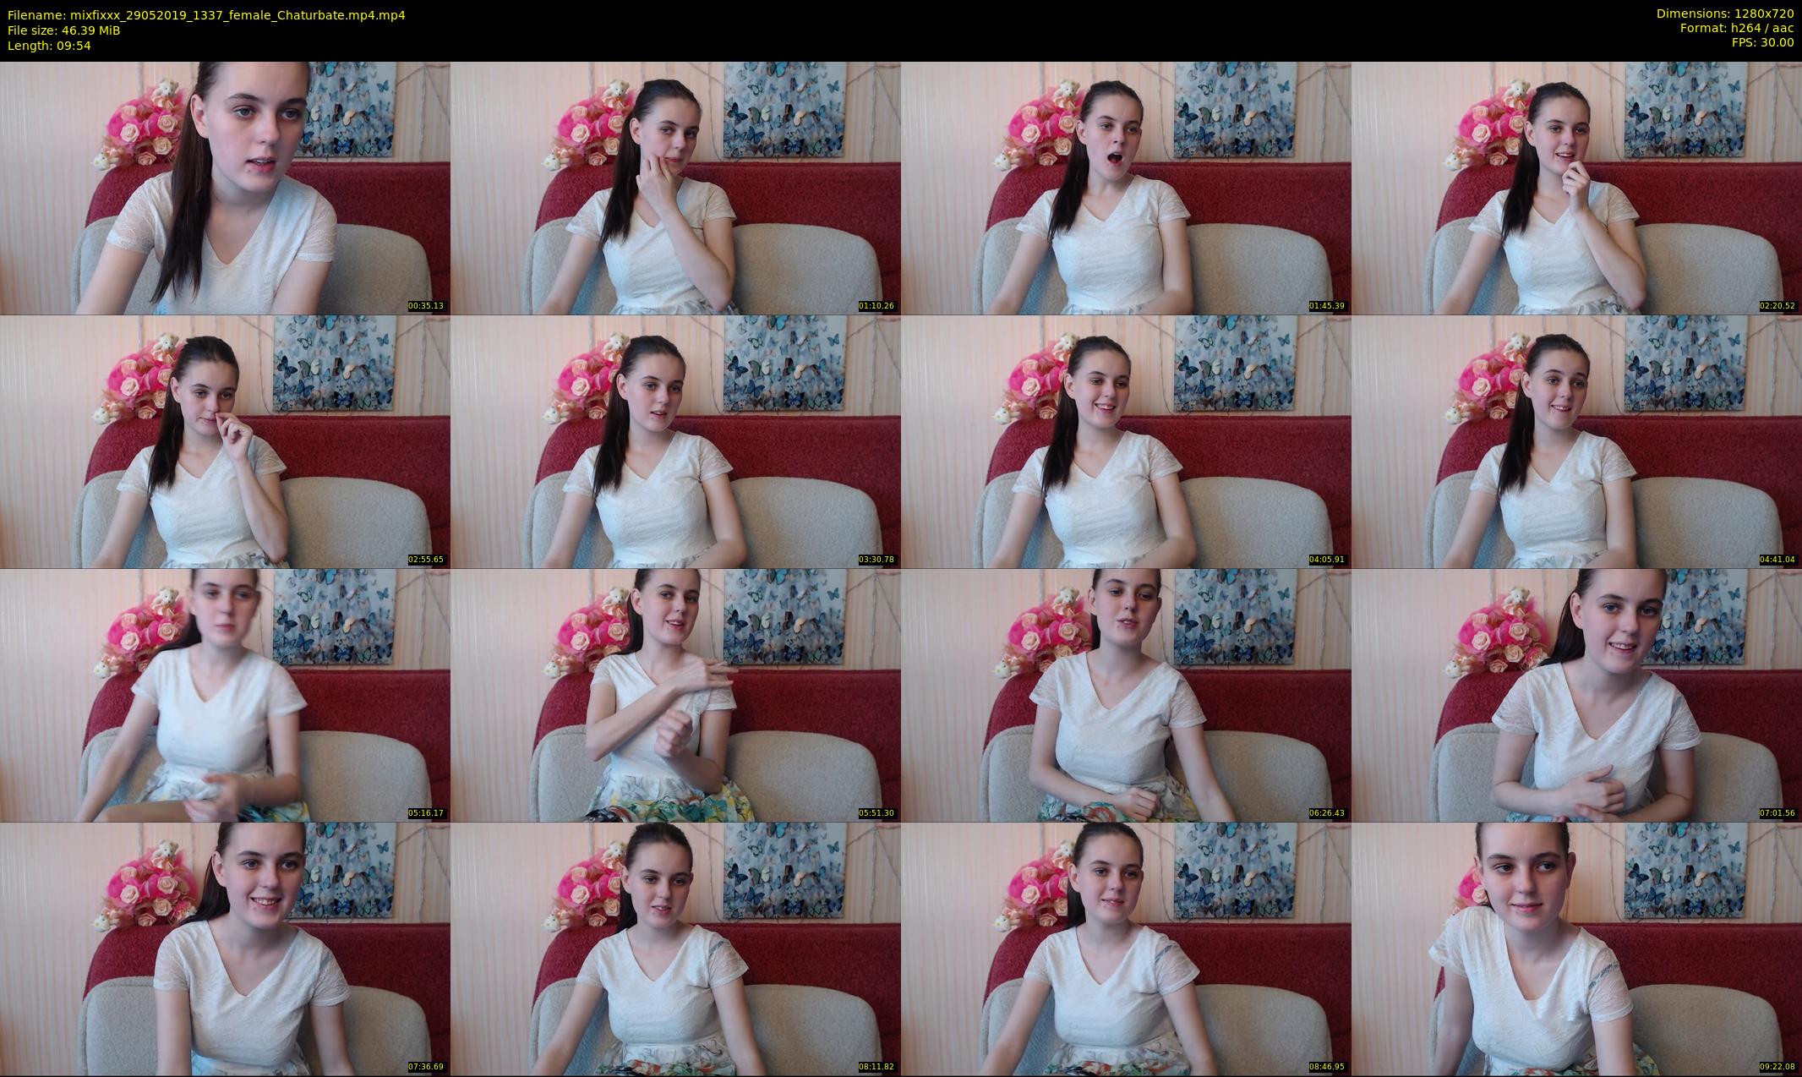The image size is (1802, 1077).
Task: Select the thumbnail at 07:36.69
Action: 225,949
